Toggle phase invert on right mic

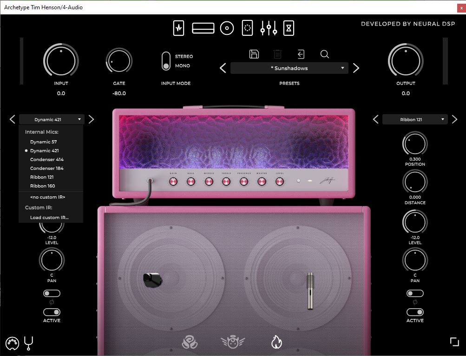(415, 293)
